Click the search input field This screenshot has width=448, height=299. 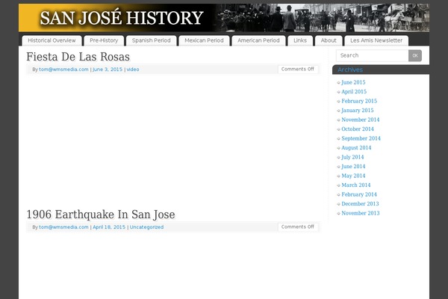click(372, 55)
